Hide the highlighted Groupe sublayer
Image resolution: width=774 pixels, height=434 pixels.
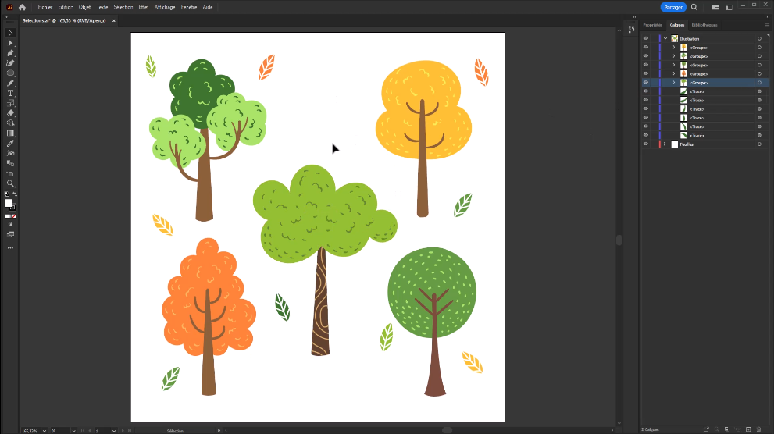[x=645, y=83]
